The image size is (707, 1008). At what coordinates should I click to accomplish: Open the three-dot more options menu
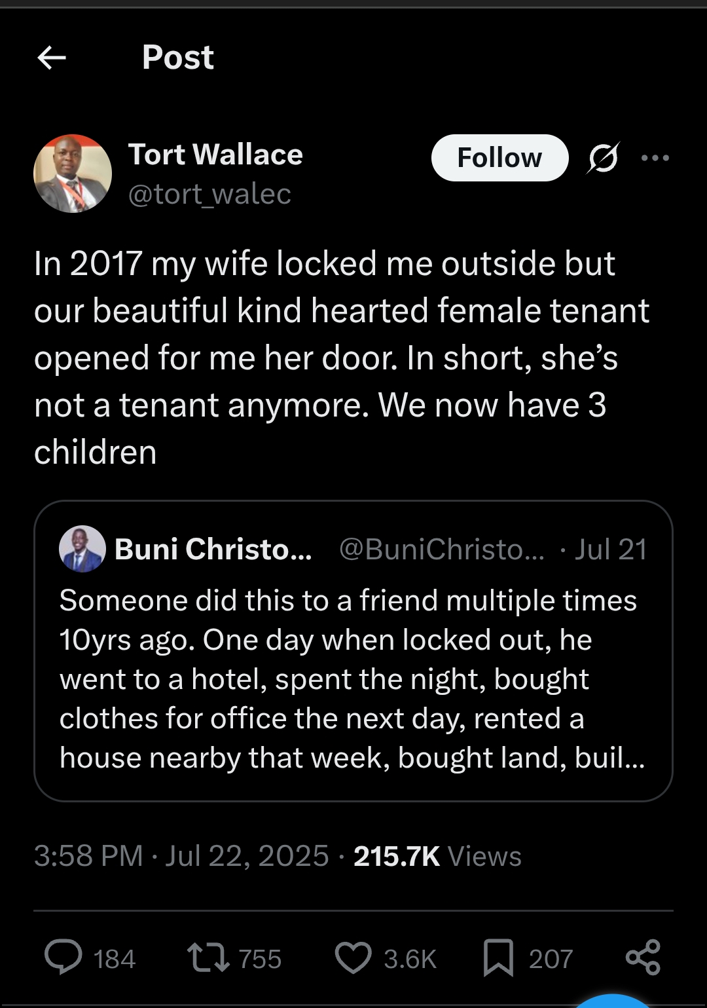tap(655, 158)
